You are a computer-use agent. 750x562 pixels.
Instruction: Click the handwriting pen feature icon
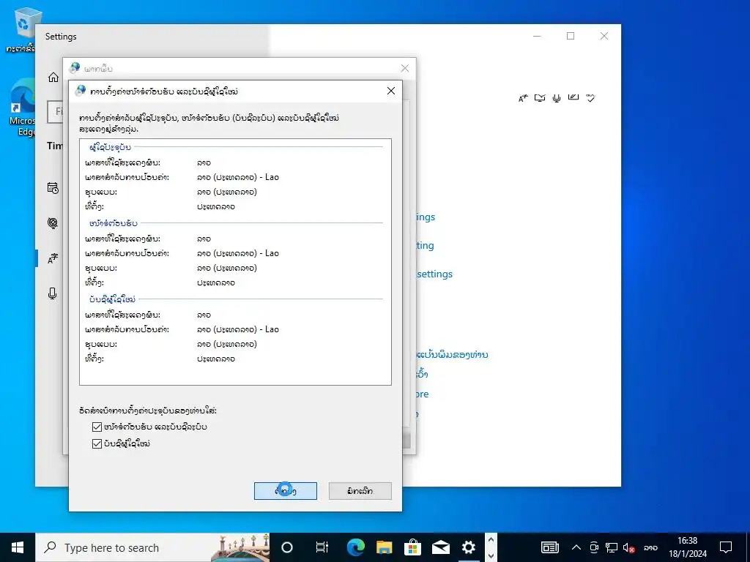click(573, 97)
